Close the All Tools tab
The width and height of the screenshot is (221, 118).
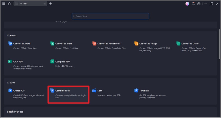(45, 4)
